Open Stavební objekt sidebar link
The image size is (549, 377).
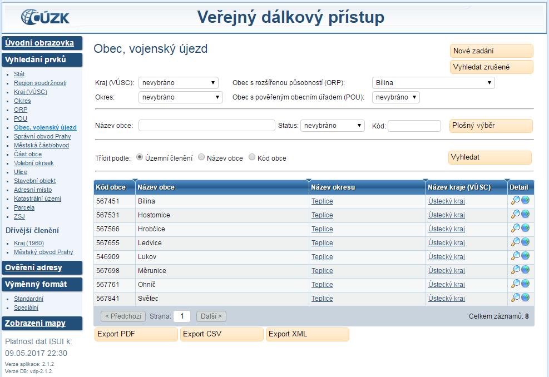[34, 181]
